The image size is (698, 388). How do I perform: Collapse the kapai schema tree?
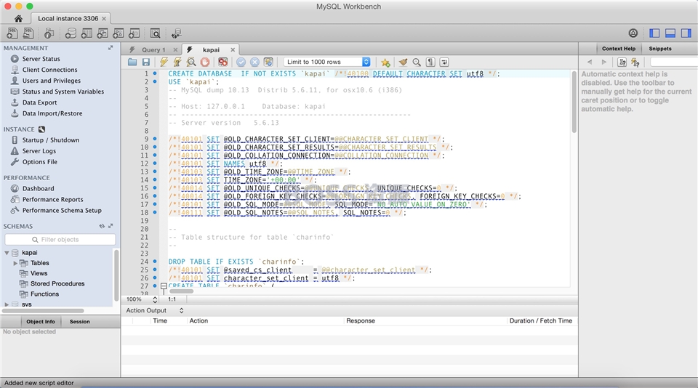click(7, 253)
